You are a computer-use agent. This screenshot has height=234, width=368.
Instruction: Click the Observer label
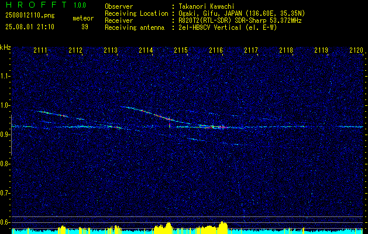click(119, 6)
